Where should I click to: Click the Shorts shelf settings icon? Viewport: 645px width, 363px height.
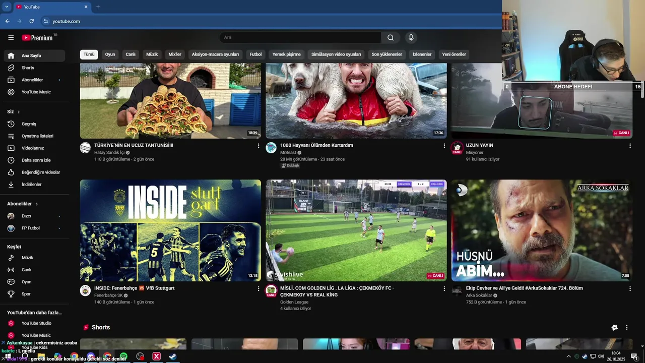click(614, 328)
